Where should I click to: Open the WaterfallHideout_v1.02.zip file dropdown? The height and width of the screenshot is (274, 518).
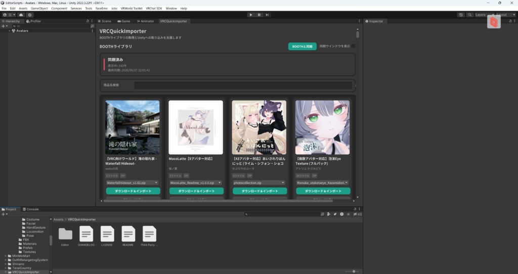(132, 182)
